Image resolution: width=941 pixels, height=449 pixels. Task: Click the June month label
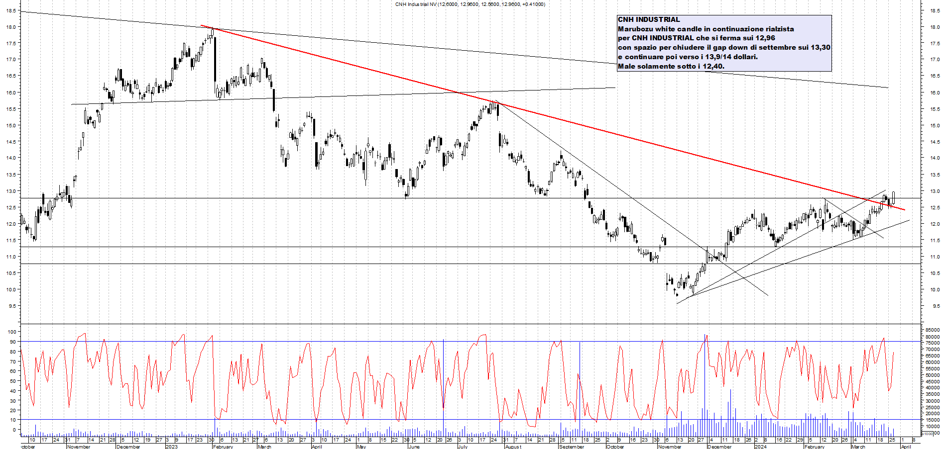(x=414, y=447)
